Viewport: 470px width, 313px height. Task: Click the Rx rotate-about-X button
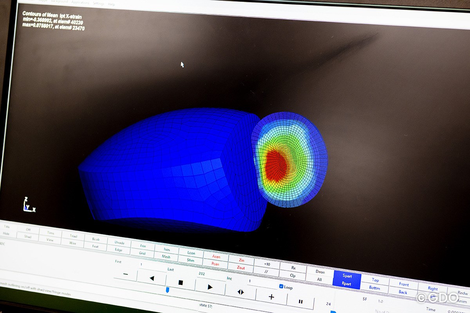point(293,268)
